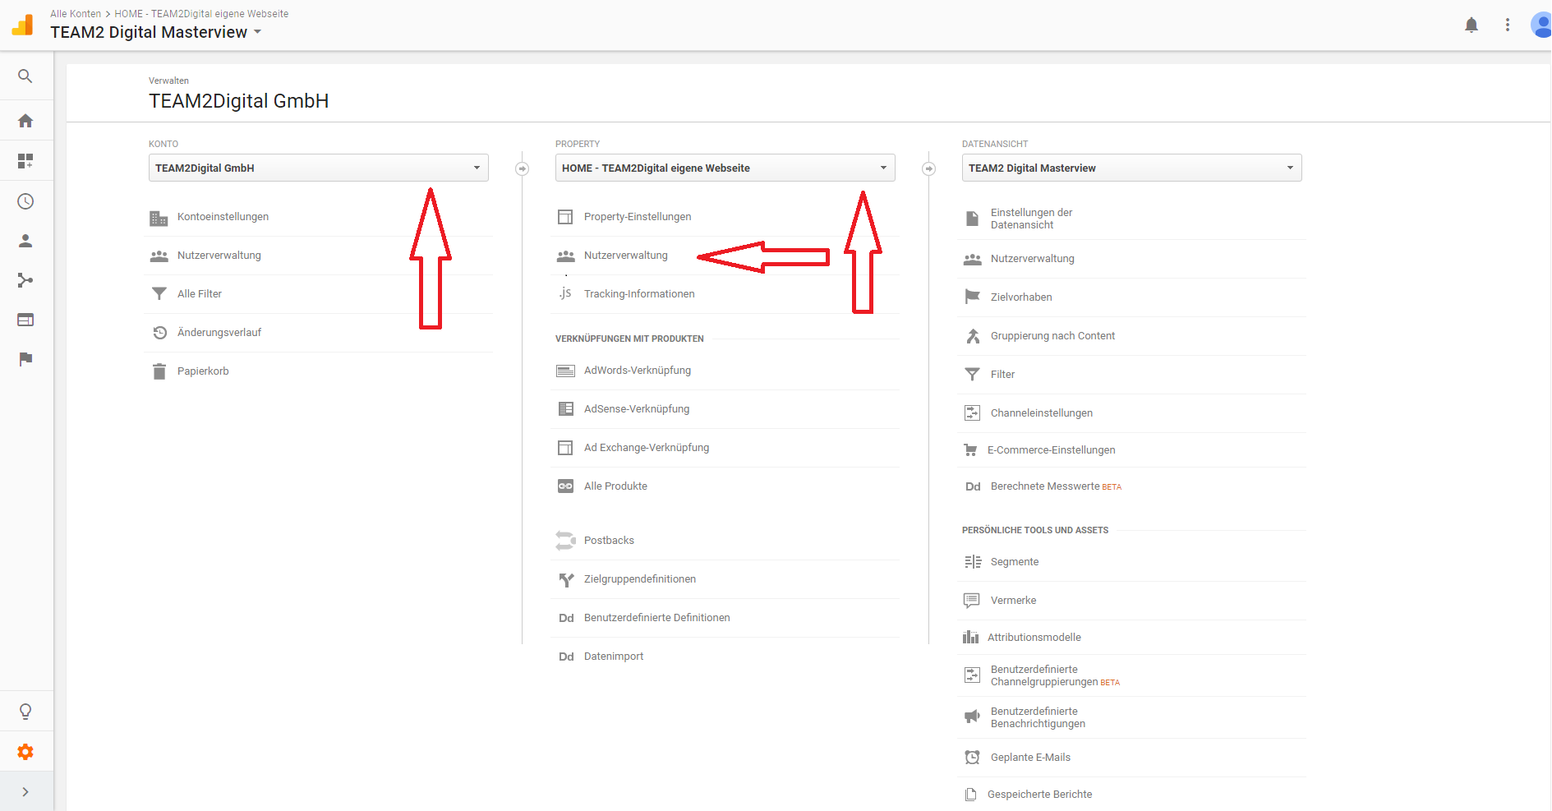Open the Search icon in left sidebar
The width and height of the screenshot is (1552, 811).
pyautogui.click(x=25, y=76)
